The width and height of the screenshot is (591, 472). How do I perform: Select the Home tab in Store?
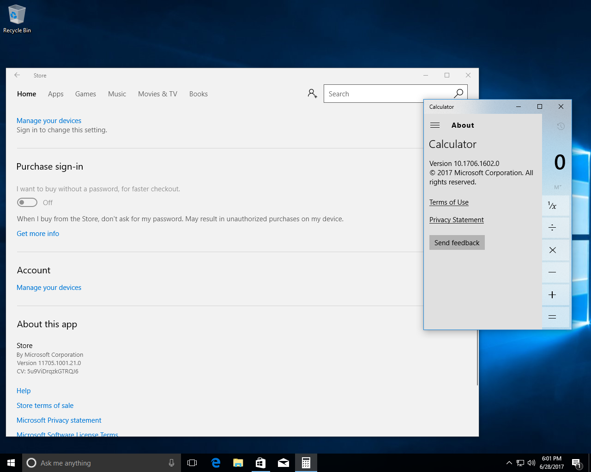pyautogui.click(x=26, y=94)
